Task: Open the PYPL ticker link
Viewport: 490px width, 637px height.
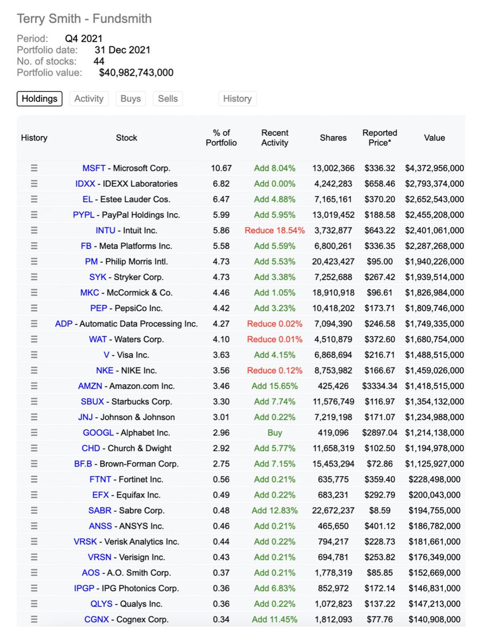Action: pyautogui.click(x=84, y=215)
